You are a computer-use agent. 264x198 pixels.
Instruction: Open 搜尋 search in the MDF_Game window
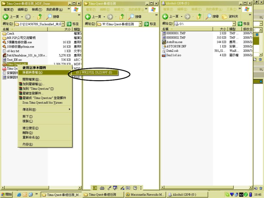point(53,16)
